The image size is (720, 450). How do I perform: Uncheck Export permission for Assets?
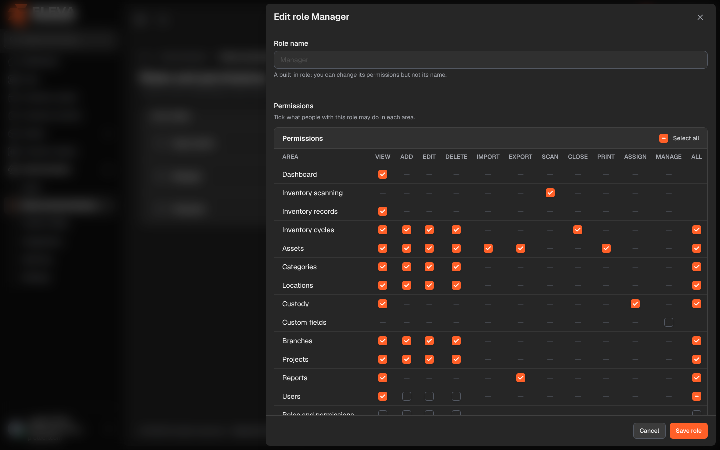[x=521, y=248]
